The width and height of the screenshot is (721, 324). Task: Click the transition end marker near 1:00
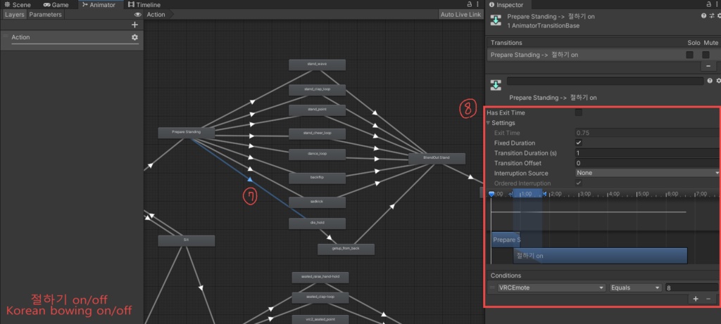click(x=544, y=194)
